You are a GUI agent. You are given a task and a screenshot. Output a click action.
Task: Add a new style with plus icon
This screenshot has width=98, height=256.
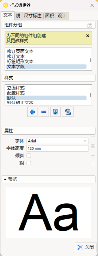coord(32,112)
